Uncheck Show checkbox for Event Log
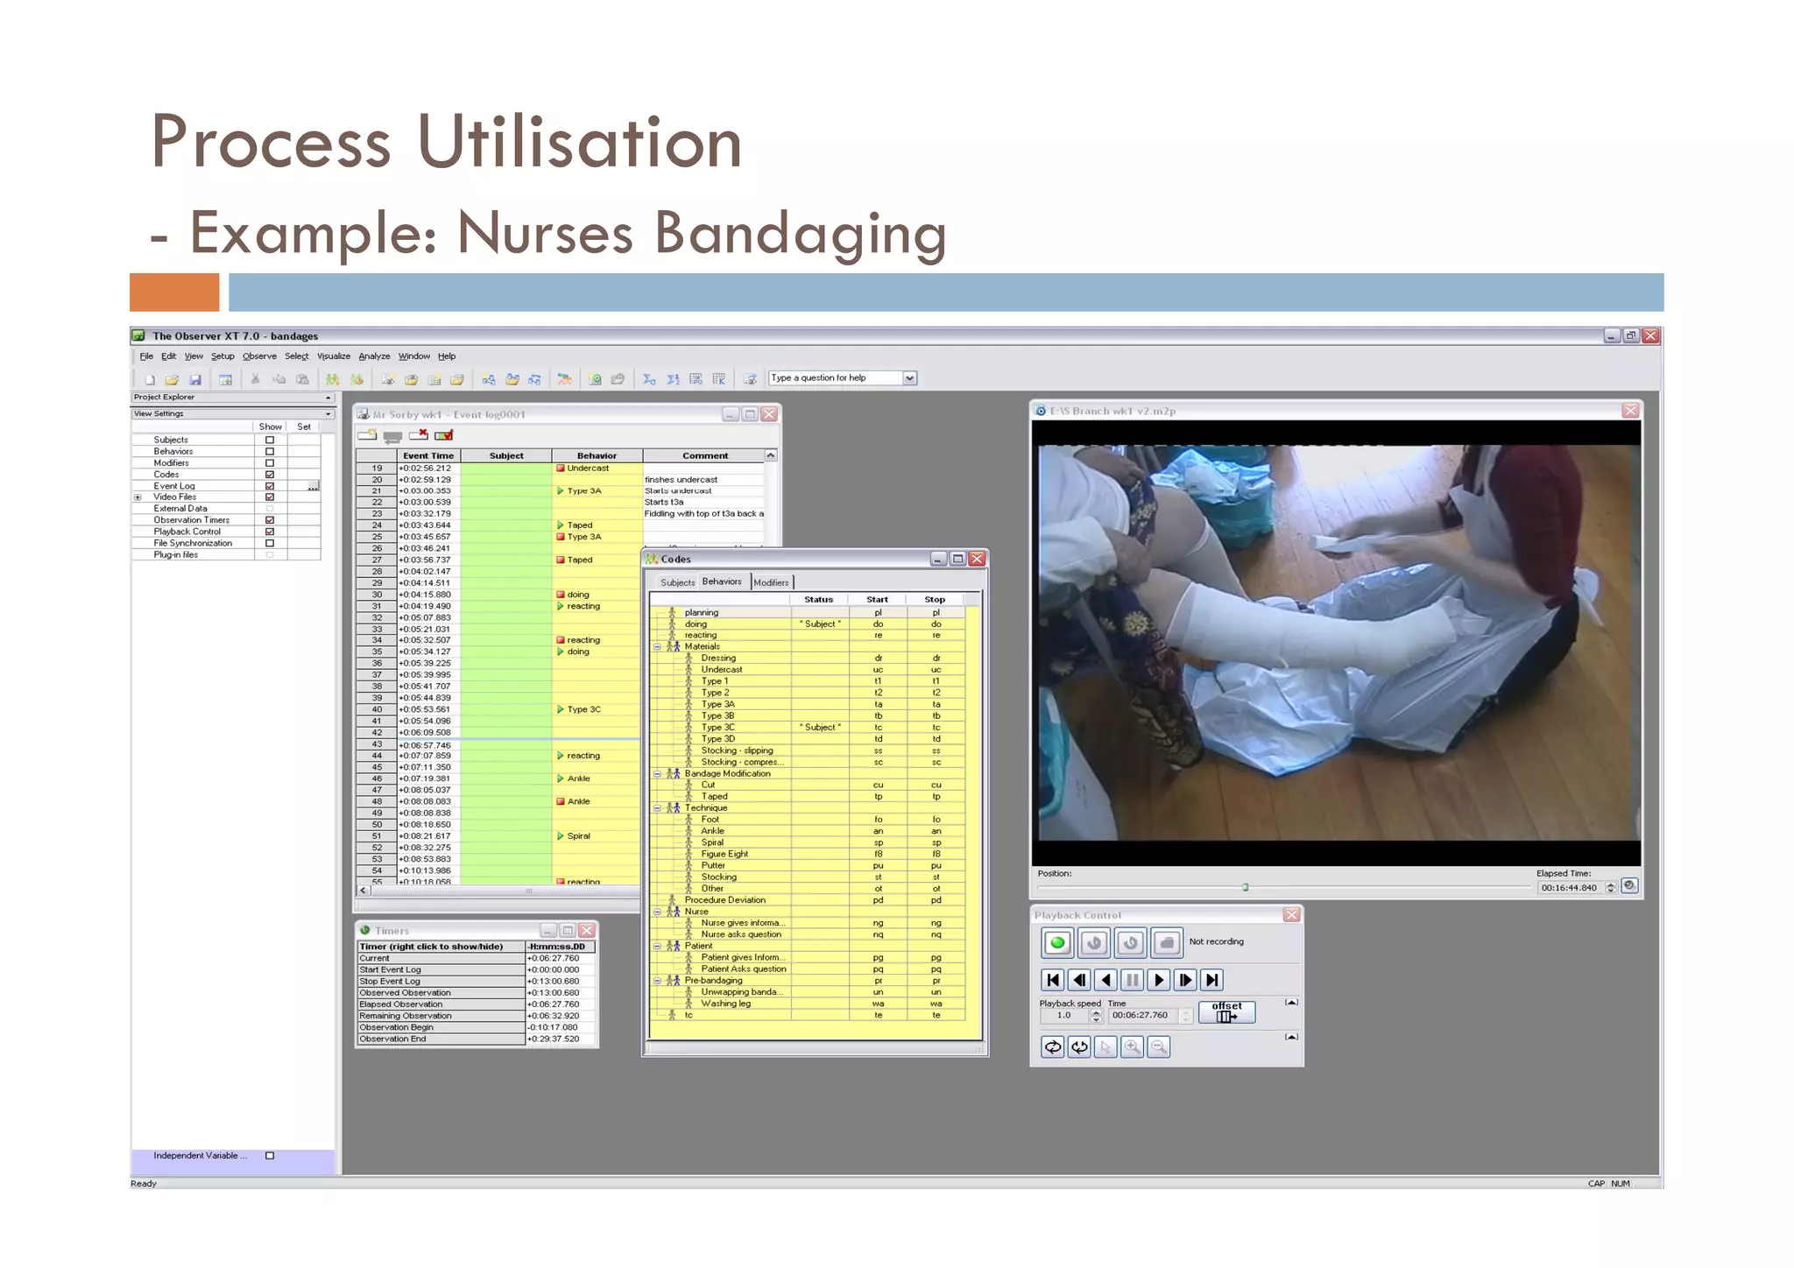This screenshot has height=1268, width=1794. [270, 485]
